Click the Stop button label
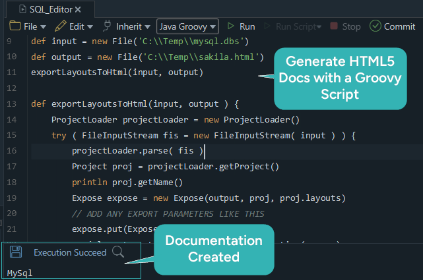This screenshot has width=423, height=280. click(351, 26)
